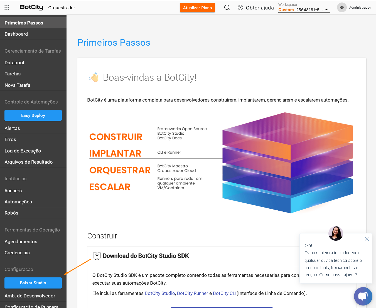Navigate to Tarefas in sidebar
Image resolution: width=376 pixels, height=308 pixels.
[13, 74]
